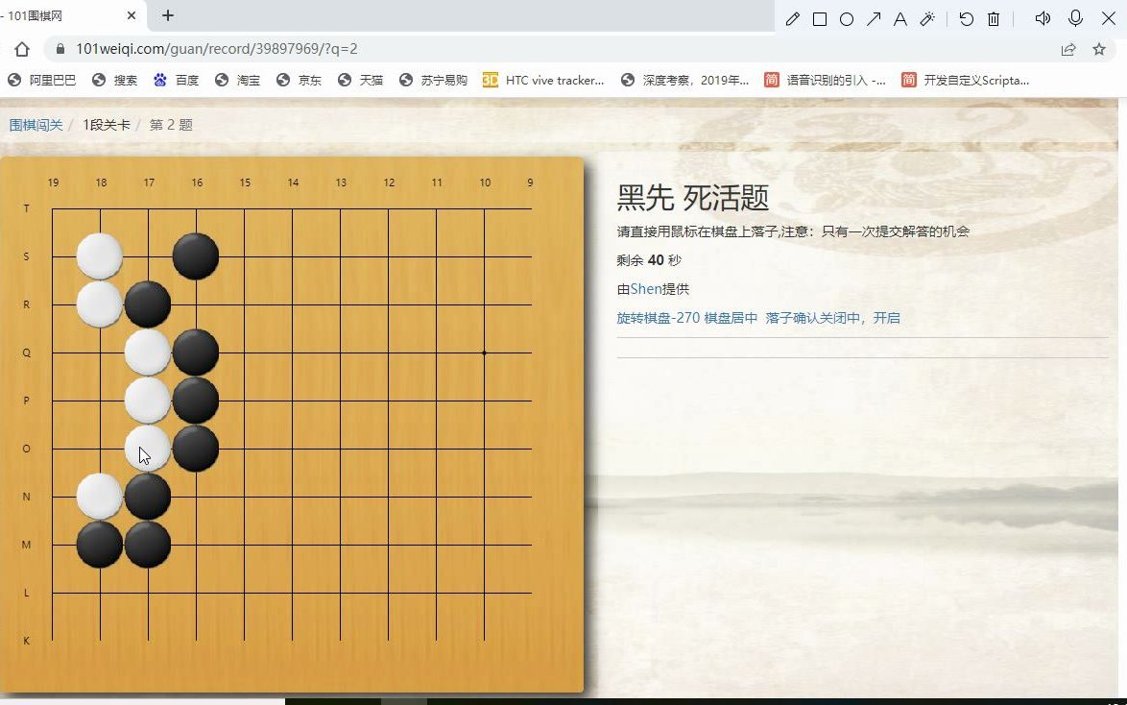This screenshot has height=705, width=1127.
Task: Click the black stone at M18
Action: 100,545
